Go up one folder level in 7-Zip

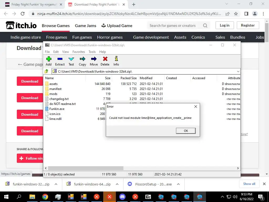point(46,71)
